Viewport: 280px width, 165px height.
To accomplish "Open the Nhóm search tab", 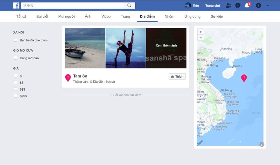I will click(169, 16).
